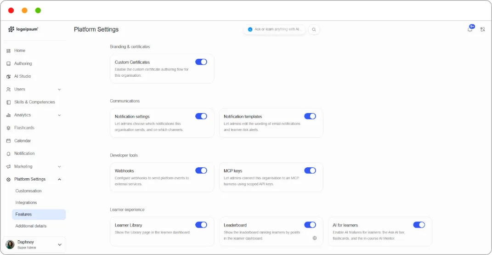The width and height of the screenshot is (492, 255).
Task: Click the green macOS maximize button
Action: pyautogui.click(x=38, y=11)
